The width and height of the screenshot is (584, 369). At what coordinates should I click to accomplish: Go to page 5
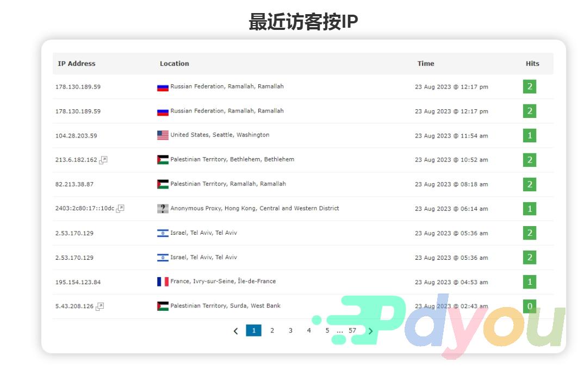(327, 330)
